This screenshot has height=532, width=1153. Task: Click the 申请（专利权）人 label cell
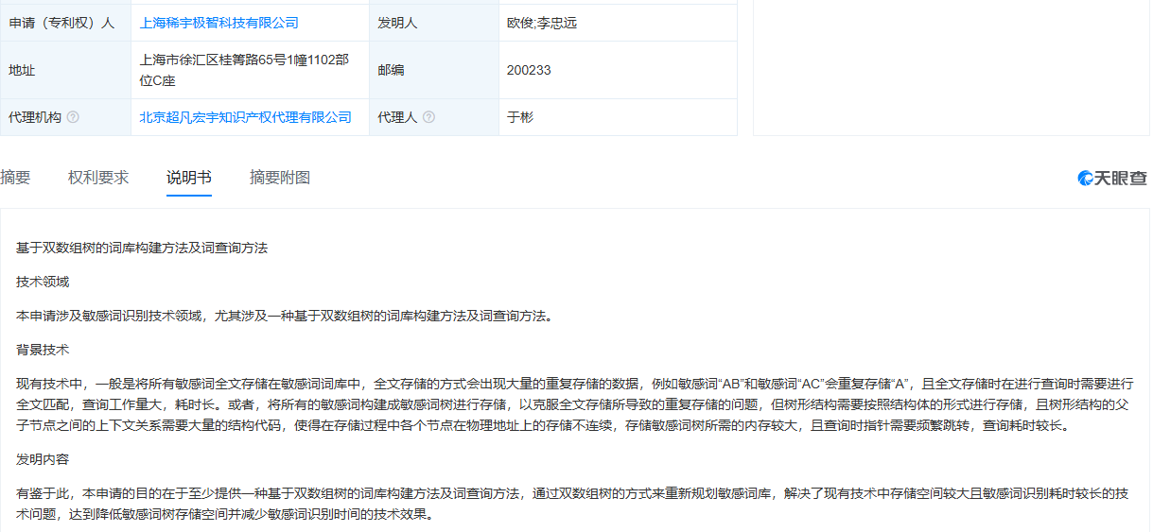coord(61,23)
